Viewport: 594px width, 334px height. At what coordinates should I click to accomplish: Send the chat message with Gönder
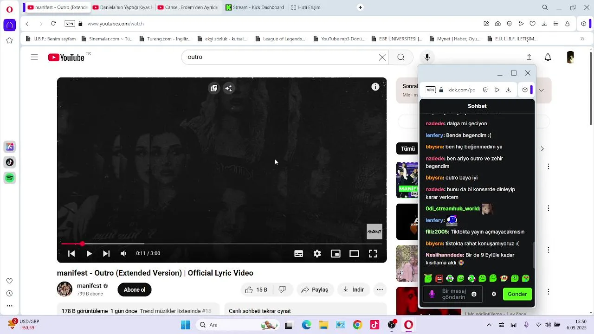517,294
